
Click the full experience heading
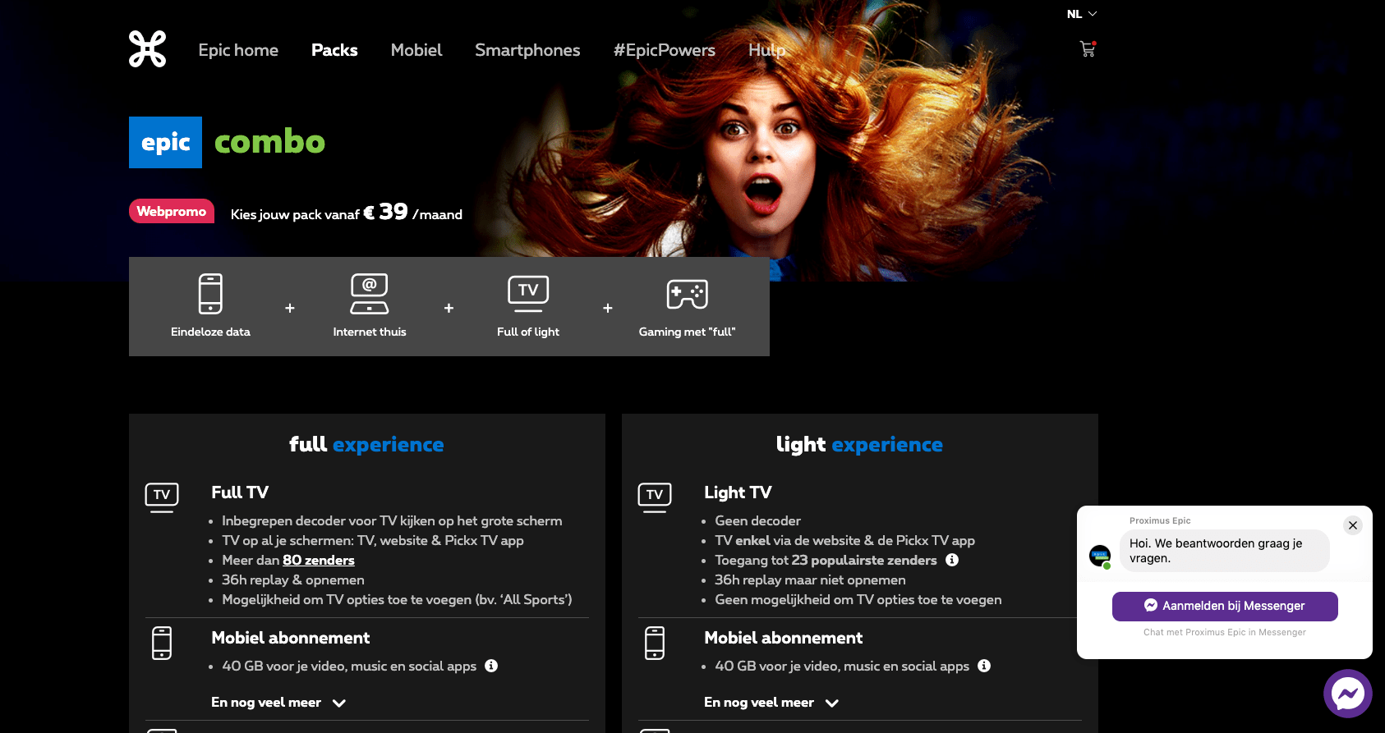[366, 444]
